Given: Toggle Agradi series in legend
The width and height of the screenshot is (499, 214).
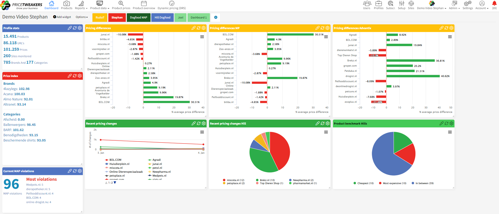Looking at the screenshot, I should pyautogui.click(x=154, y=160).
